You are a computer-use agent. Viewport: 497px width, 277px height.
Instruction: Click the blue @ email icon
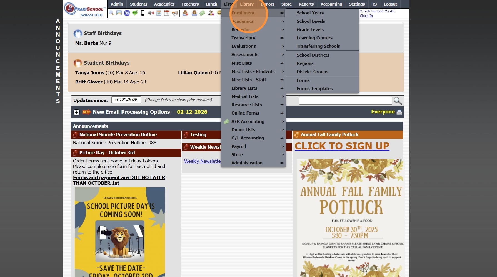[x=127, y=13]
